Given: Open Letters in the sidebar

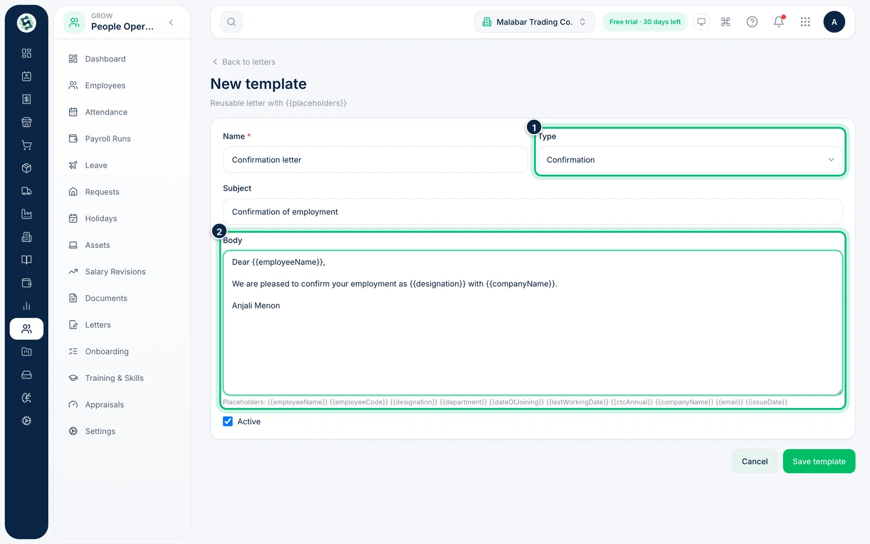Looking at the screenshot, I should (122, 325).
